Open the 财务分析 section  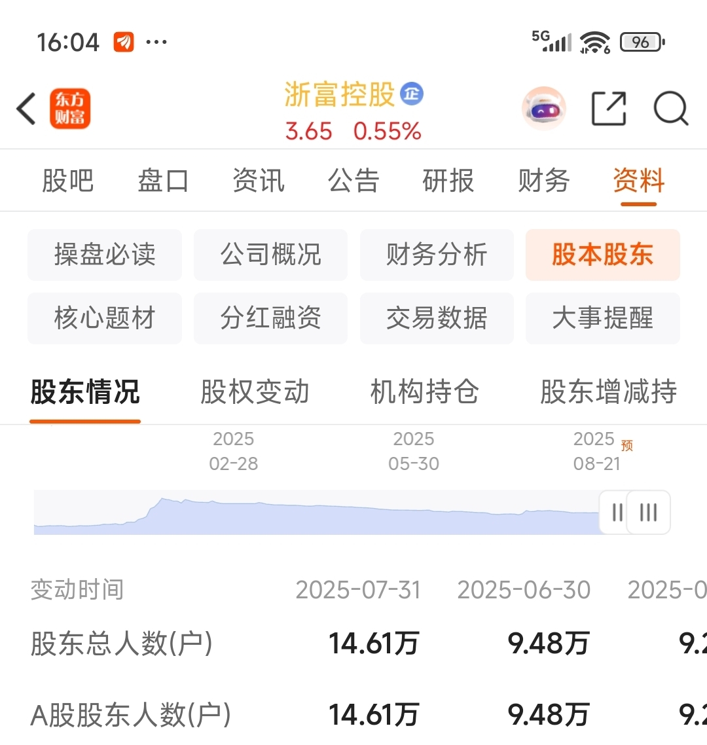tap(437, 255)
